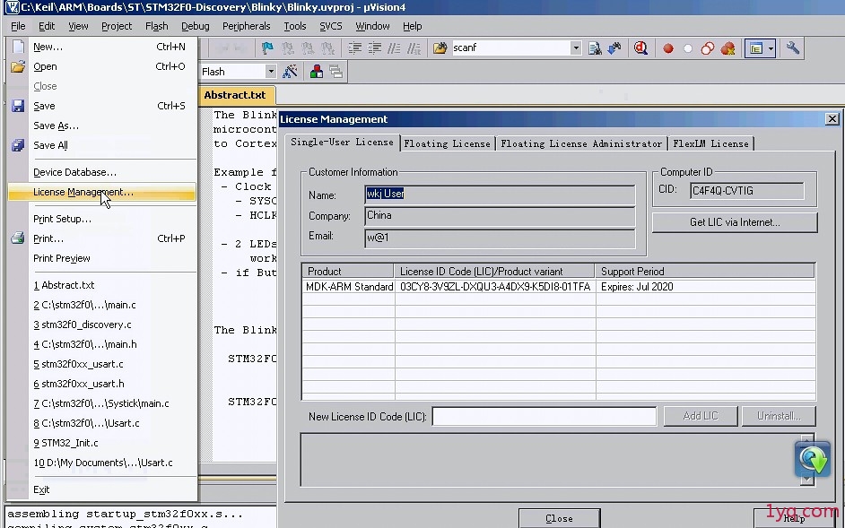Click the Kill All Breakpoints icon
The width and height of the screenshot is (845, 528).
click(727, 48)
